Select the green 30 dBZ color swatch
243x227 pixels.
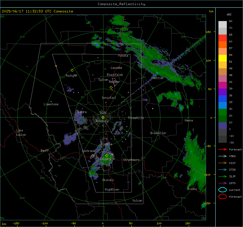pyautogui.click(x=222, y=112)
